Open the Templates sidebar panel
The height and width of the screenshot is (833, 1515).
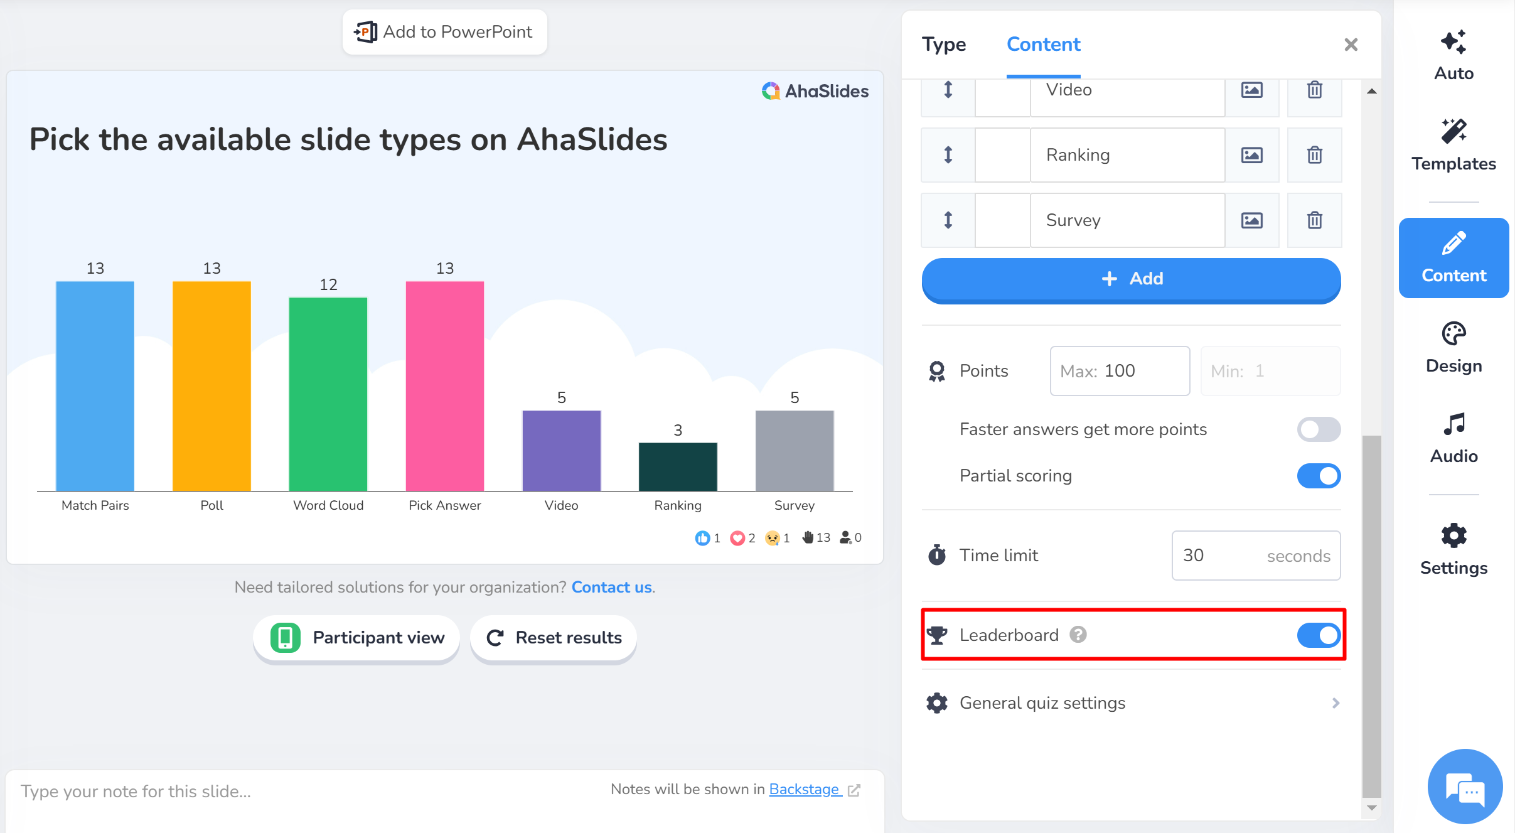(1453, 146)
